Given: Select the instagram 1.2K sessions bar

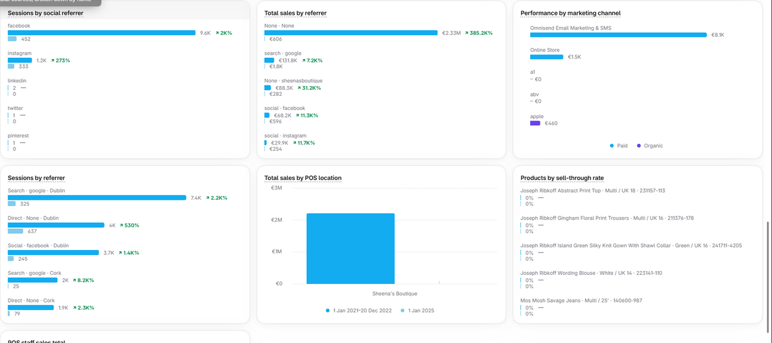Looking at the screenshot, I should pyautogui.click(x=20, y=60).
